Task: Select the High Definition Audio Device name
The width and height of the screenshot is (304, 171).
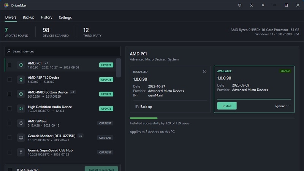Action: (50, 107)
